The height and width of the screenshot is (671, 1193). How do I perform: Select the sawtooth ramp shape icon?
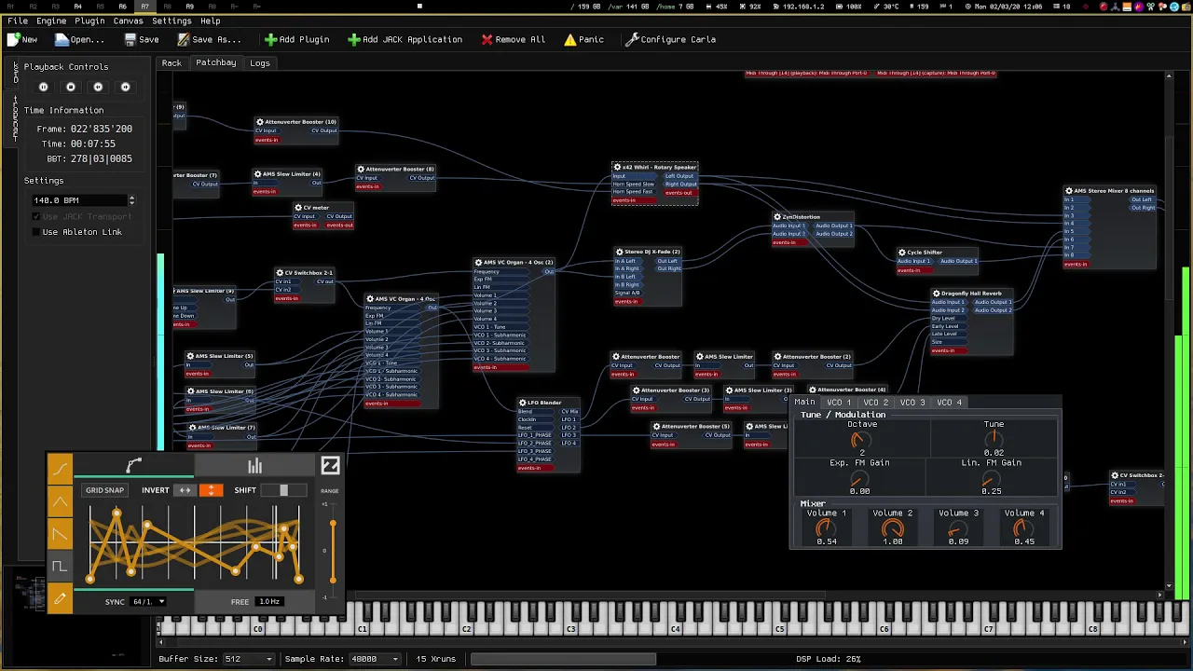coord(60,535)
